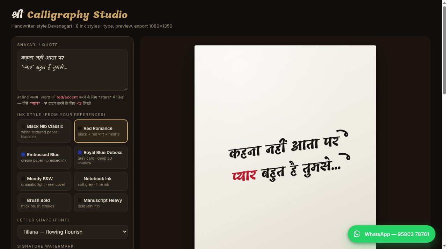Click the Royal Blue Deboss color swatch
The height and width of the screenshot is (249, 447).
(x=80, y=152)
